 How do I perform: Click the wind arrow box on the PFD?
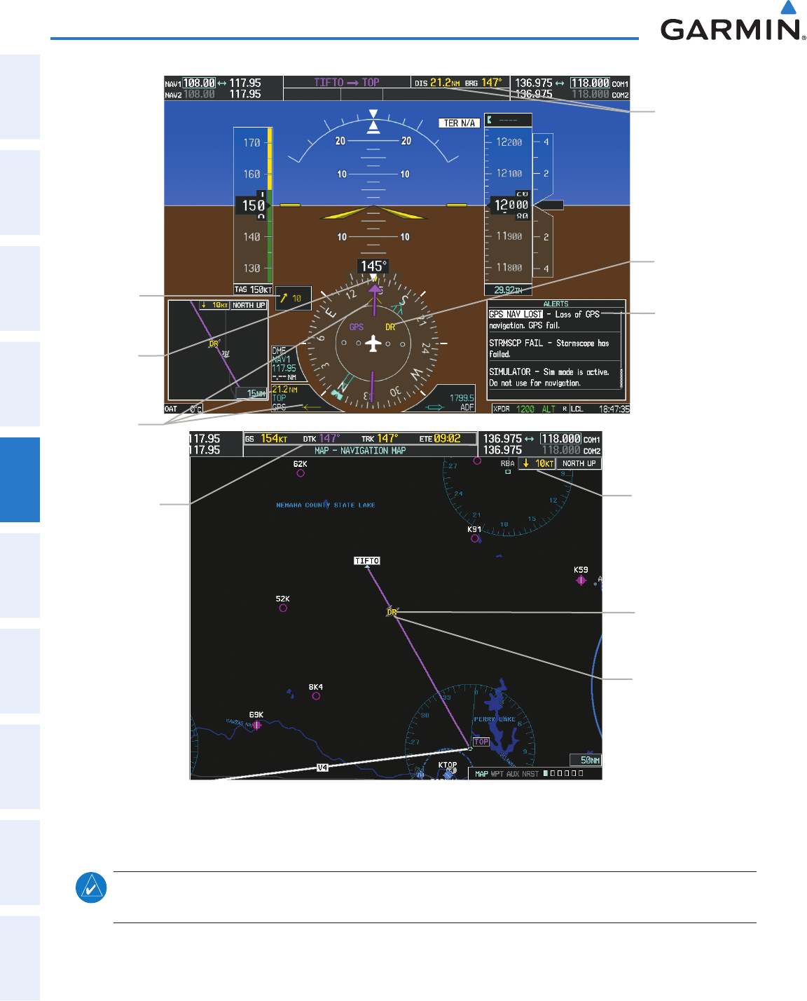pos(293,298)
